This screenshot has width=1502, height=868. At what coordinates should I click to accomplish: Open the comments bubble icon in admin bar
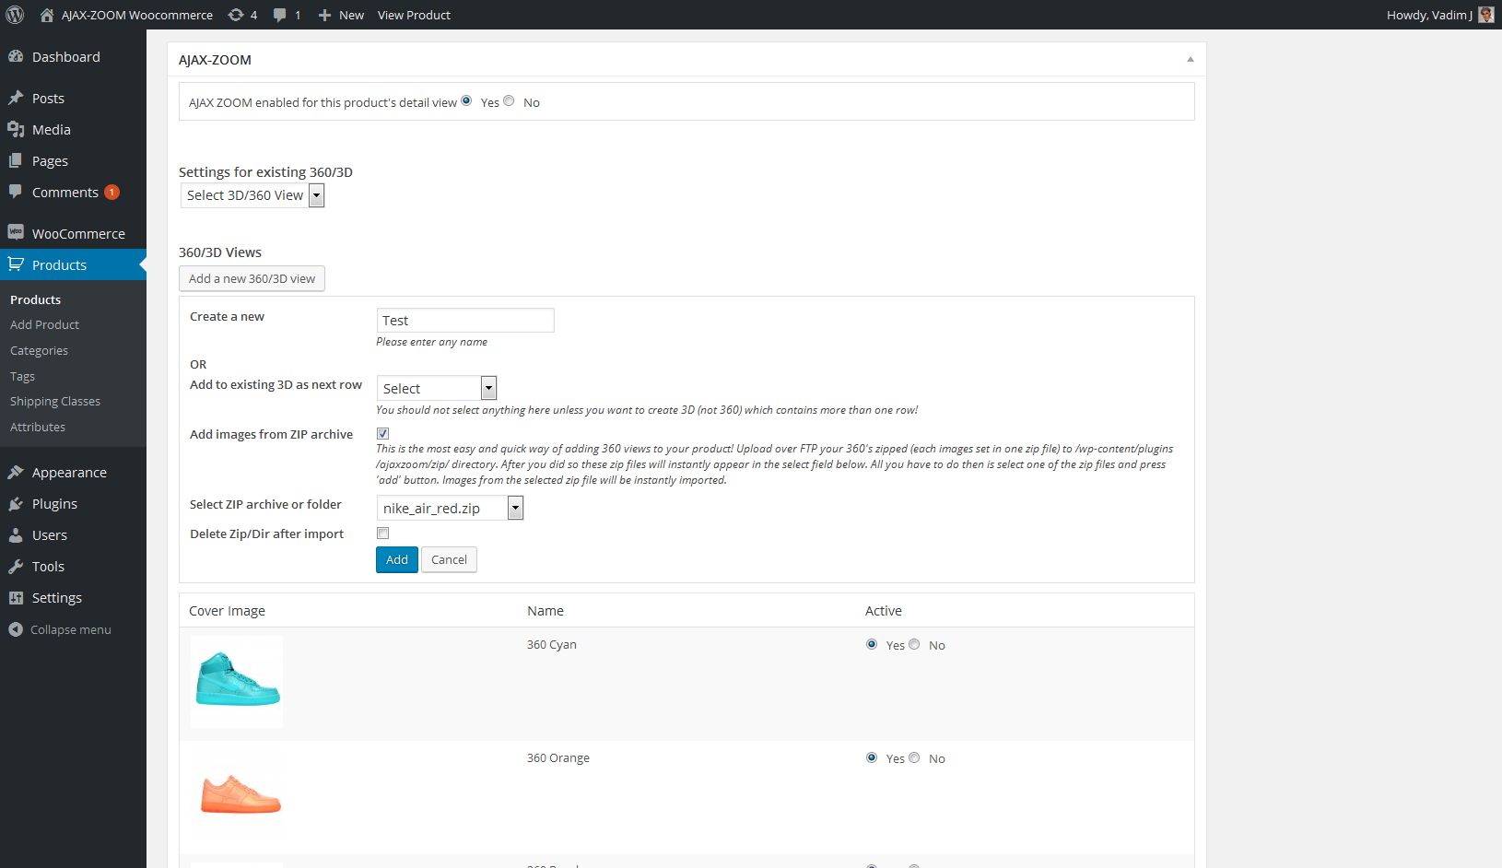pos(280,15)
